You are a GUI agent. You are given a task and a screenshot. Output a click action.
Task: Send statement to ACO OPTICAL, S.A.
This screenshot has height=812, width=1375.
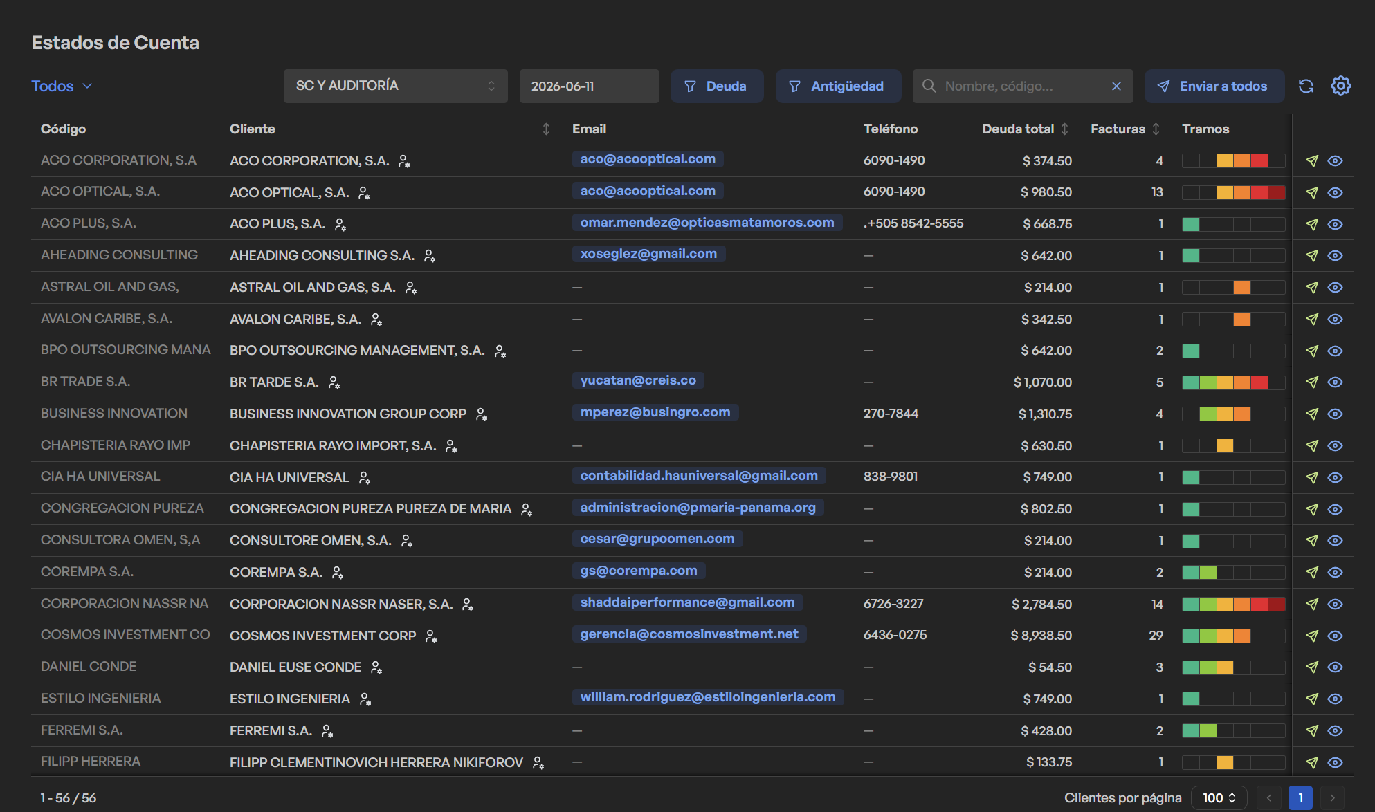coord(1312,192)
